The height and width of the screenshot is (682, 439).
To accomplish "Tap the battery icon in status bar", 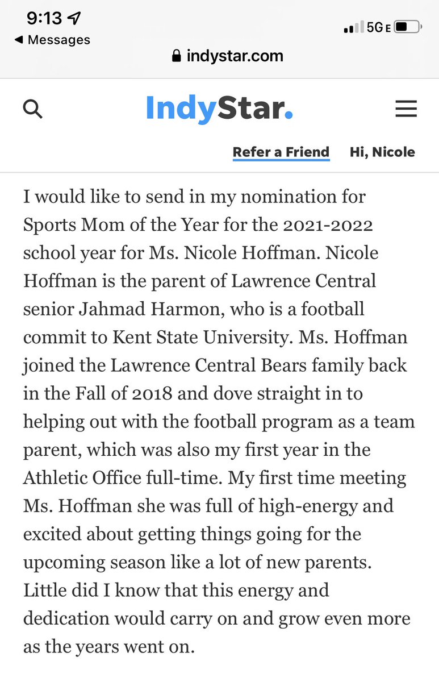I will point(408,26).
